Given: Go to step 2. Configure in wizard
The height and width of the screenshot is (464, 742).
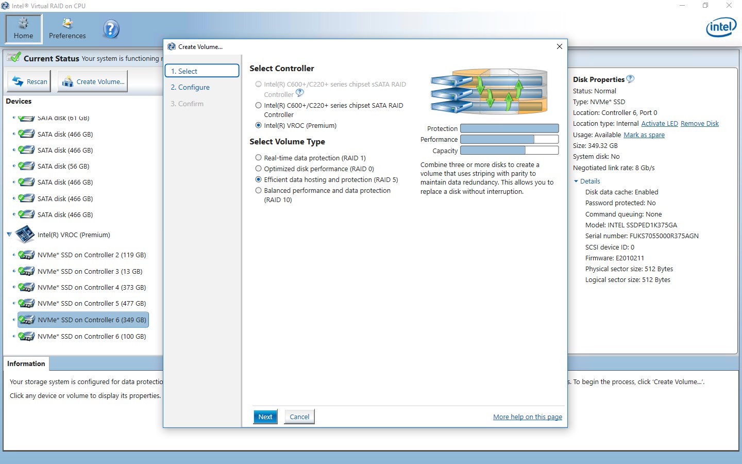Looking at the screenshot, I should 190,87.
